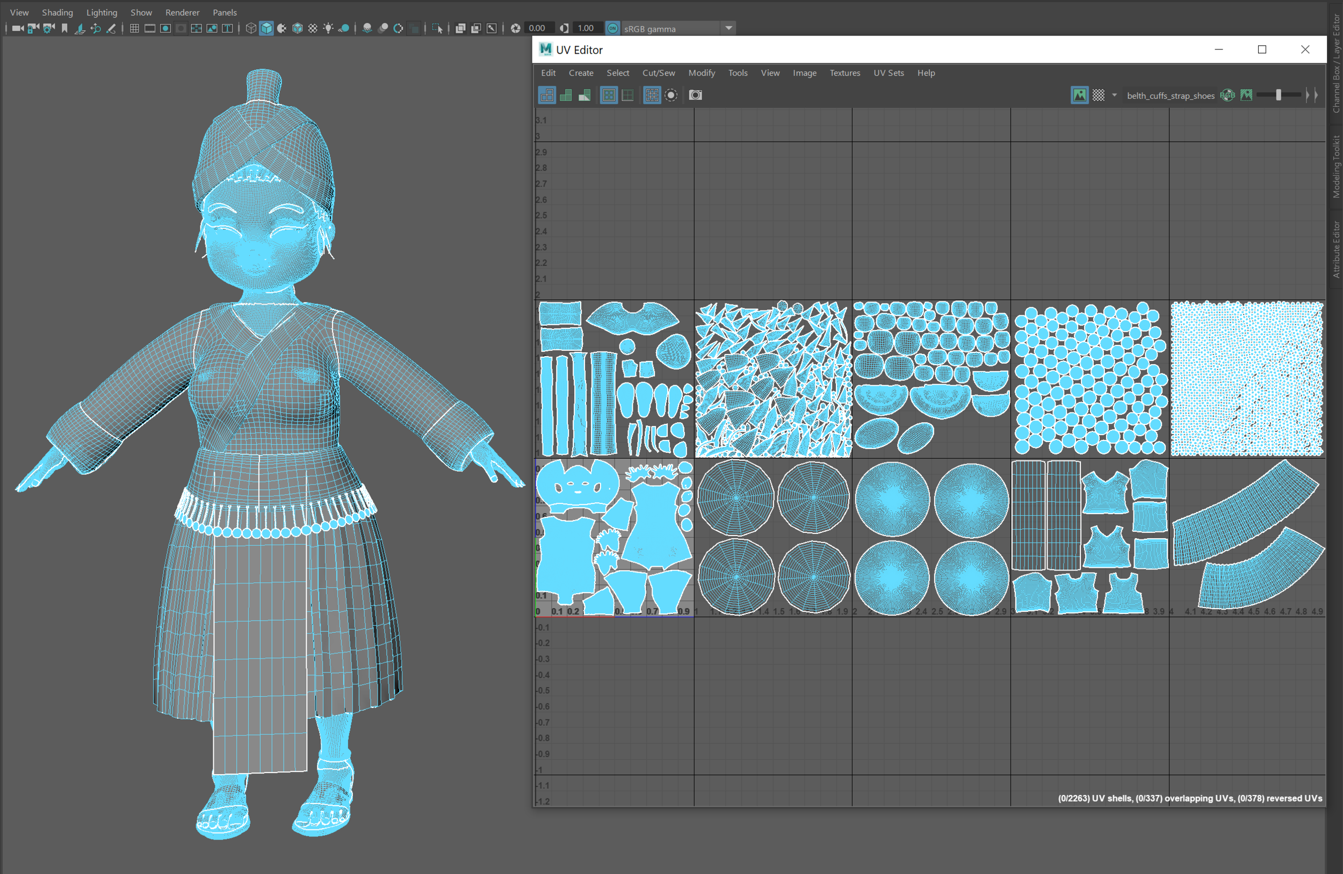Open the texture dropdown arrow beside the checker icon
This screenshot has width=1343, height=874.
(1115, 96)
